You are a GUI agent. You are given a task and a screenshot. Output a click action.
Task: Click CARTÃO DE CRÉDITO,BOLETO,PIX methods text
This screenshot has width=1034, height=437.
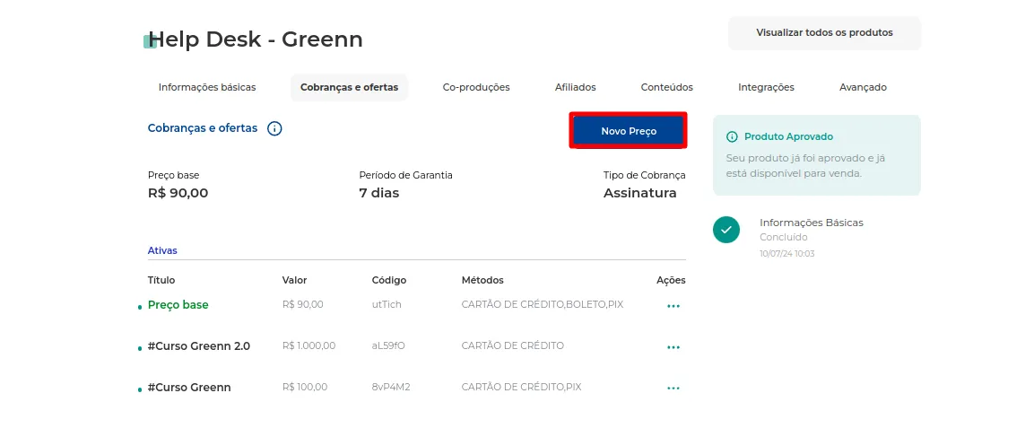tap(543, 304)
